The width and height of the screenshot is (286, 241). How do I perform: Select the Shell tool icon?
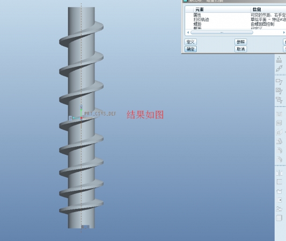(279, 123)
